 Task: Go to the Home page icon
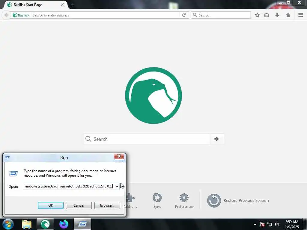click(x=288, y=15)
